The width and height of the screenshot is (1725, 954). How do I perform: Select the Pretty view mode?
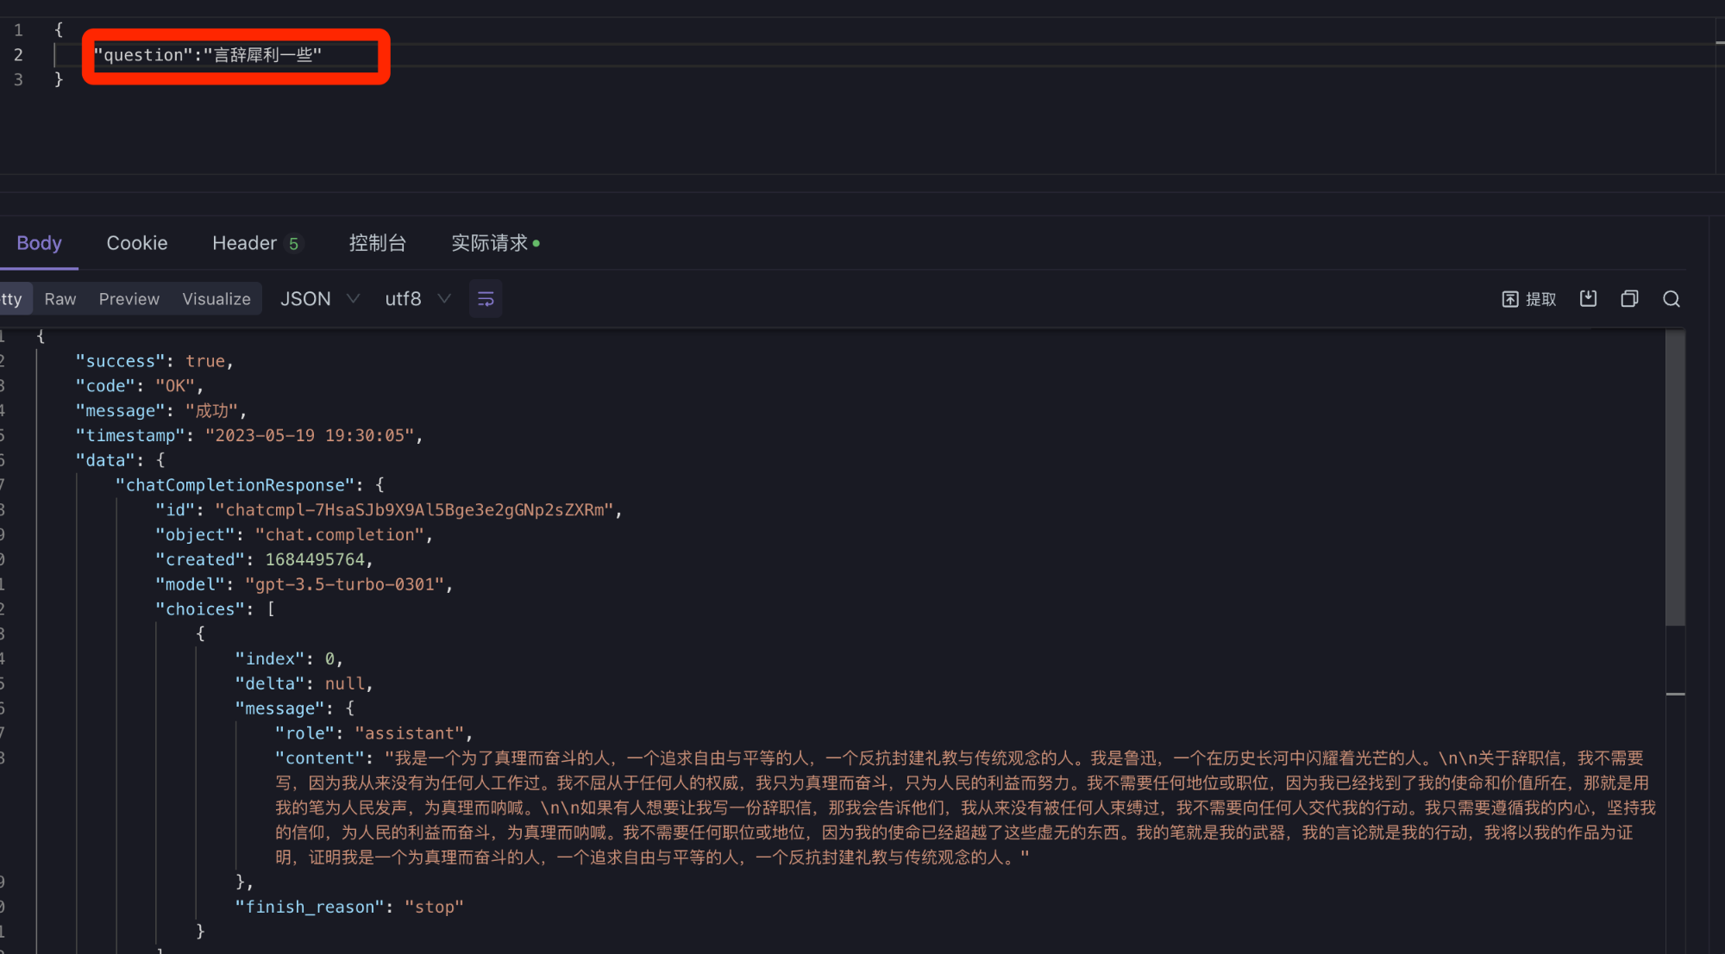(14, 299)
